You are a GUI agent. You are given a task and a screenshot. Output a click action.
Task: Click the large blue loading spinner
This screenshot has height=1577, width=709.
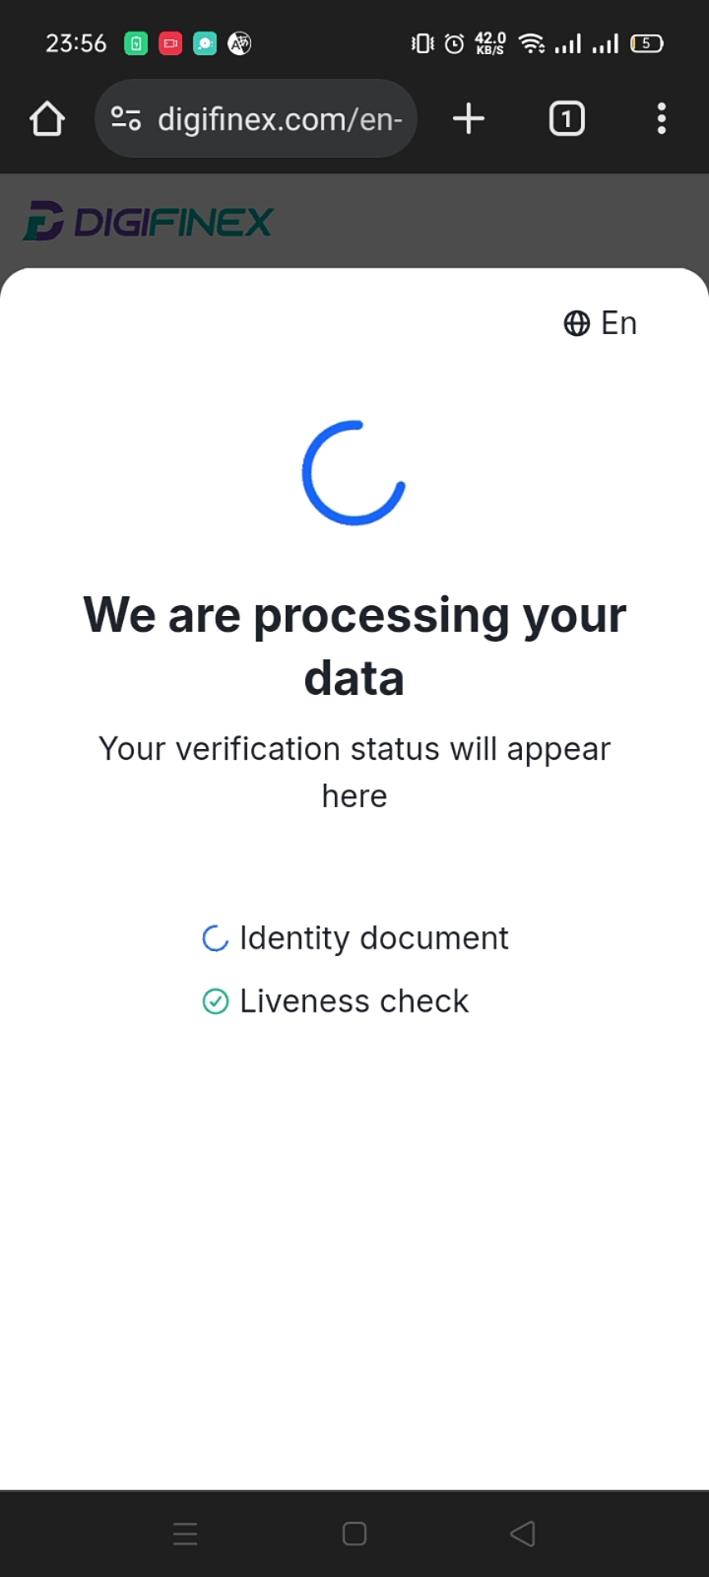354,473
